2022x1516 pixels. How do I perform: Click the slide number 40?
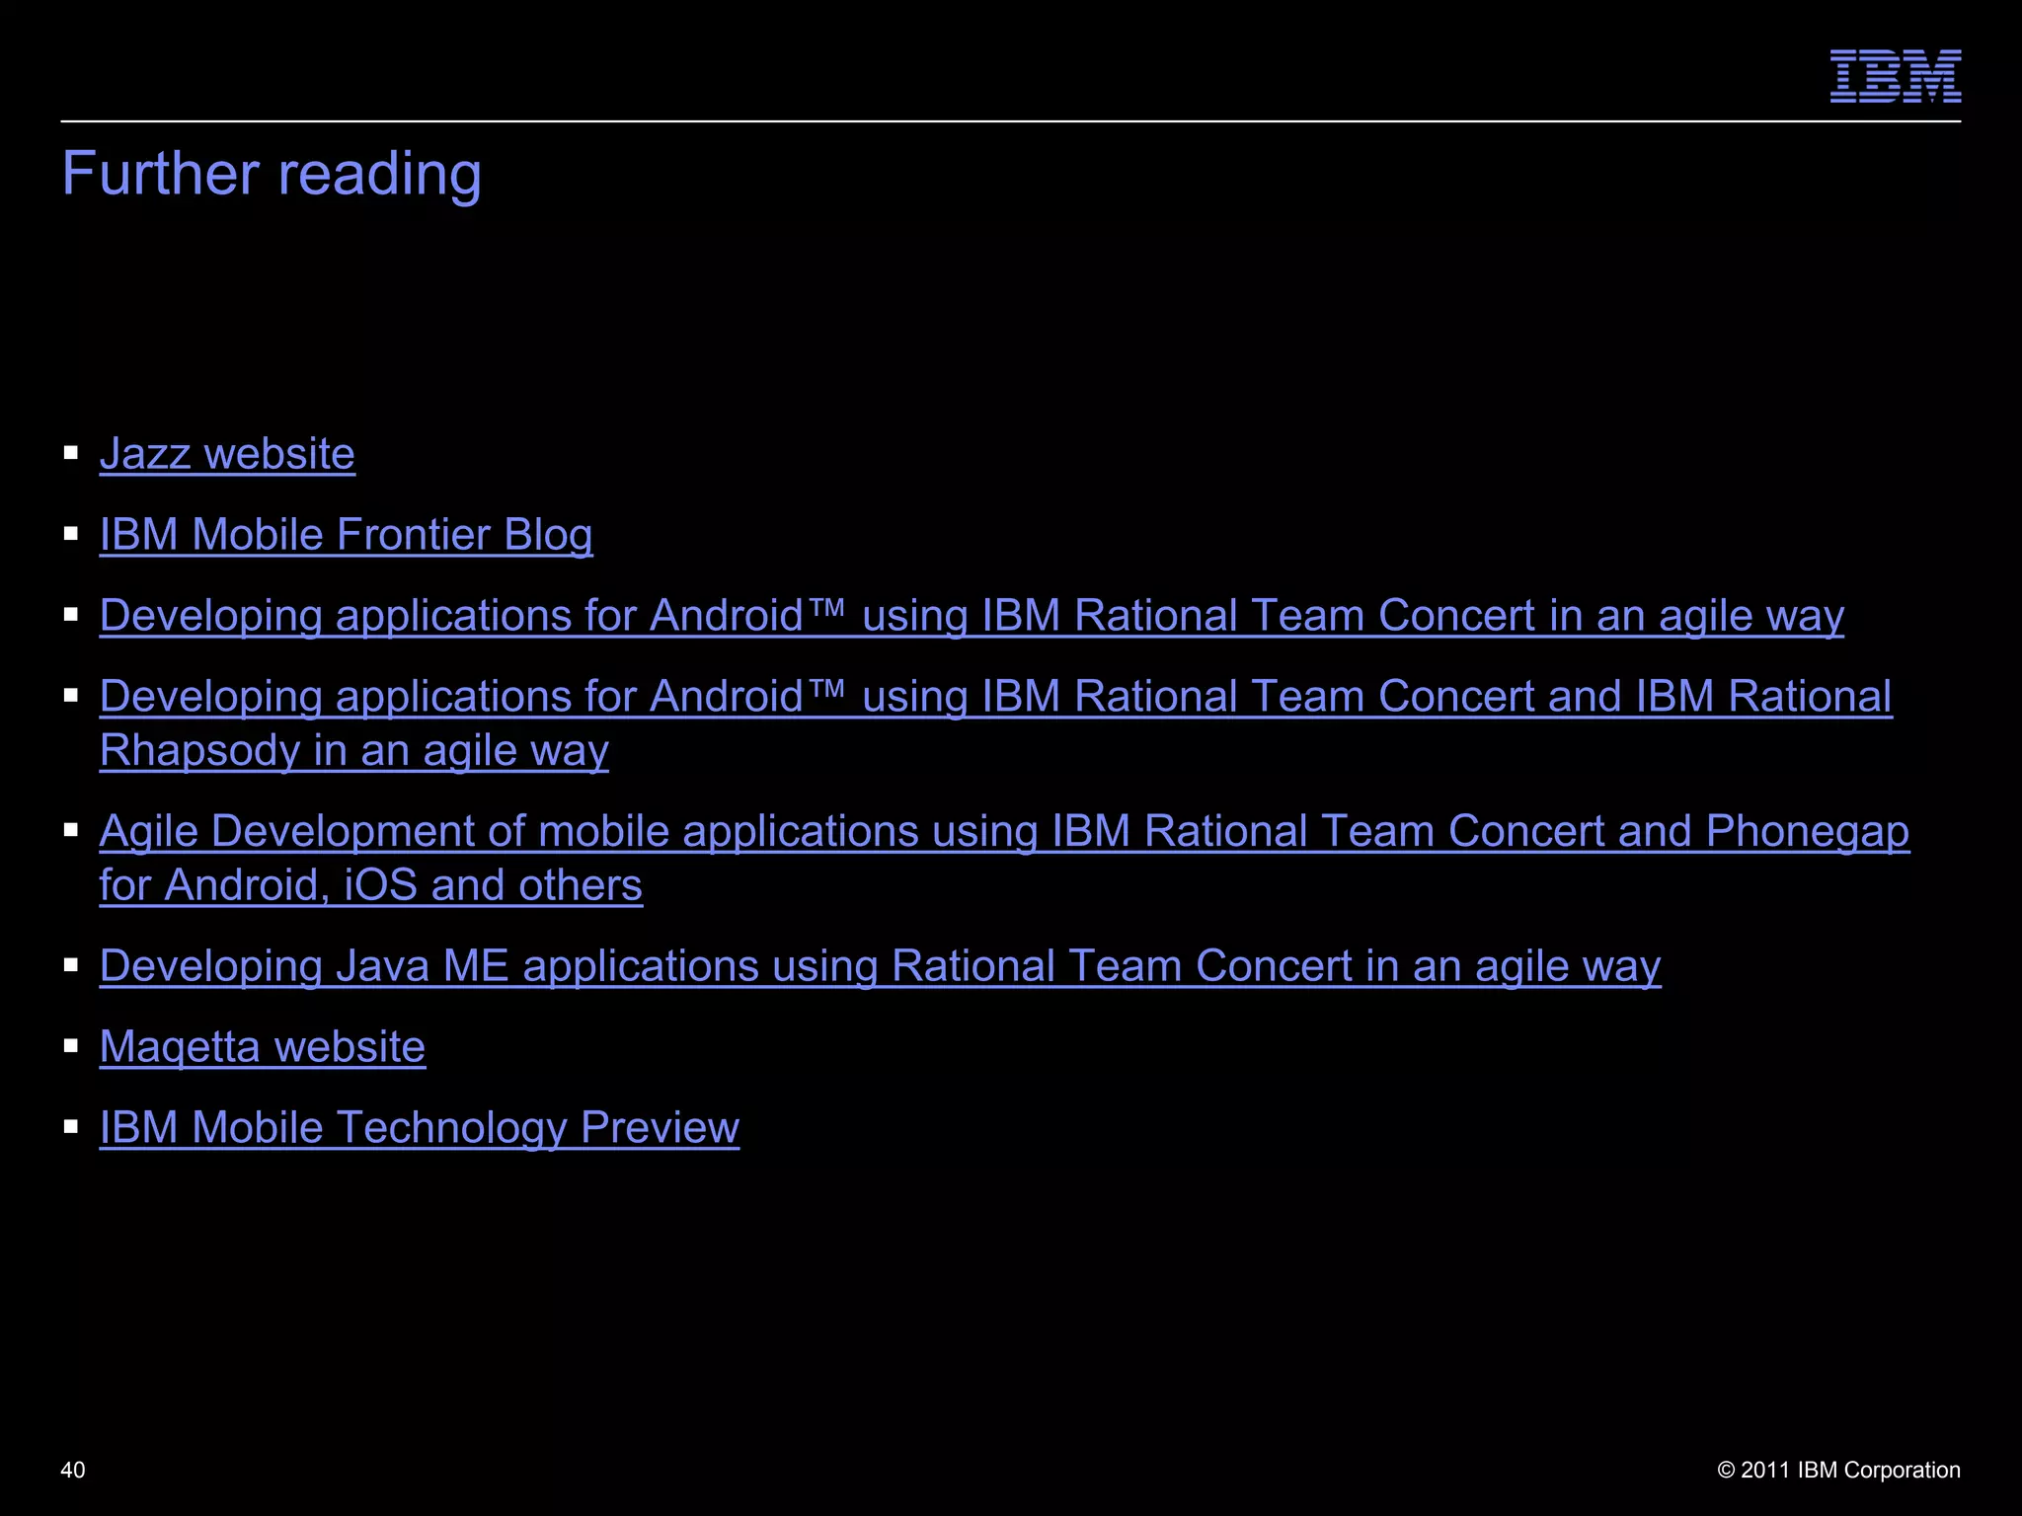pos(73,1470)
